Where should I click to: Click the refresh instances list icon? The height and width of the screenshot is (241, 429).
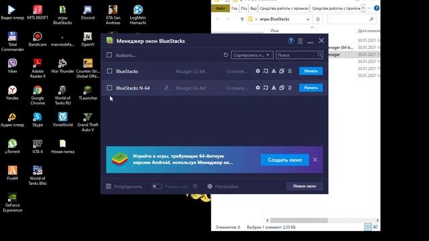coord(225,55)
